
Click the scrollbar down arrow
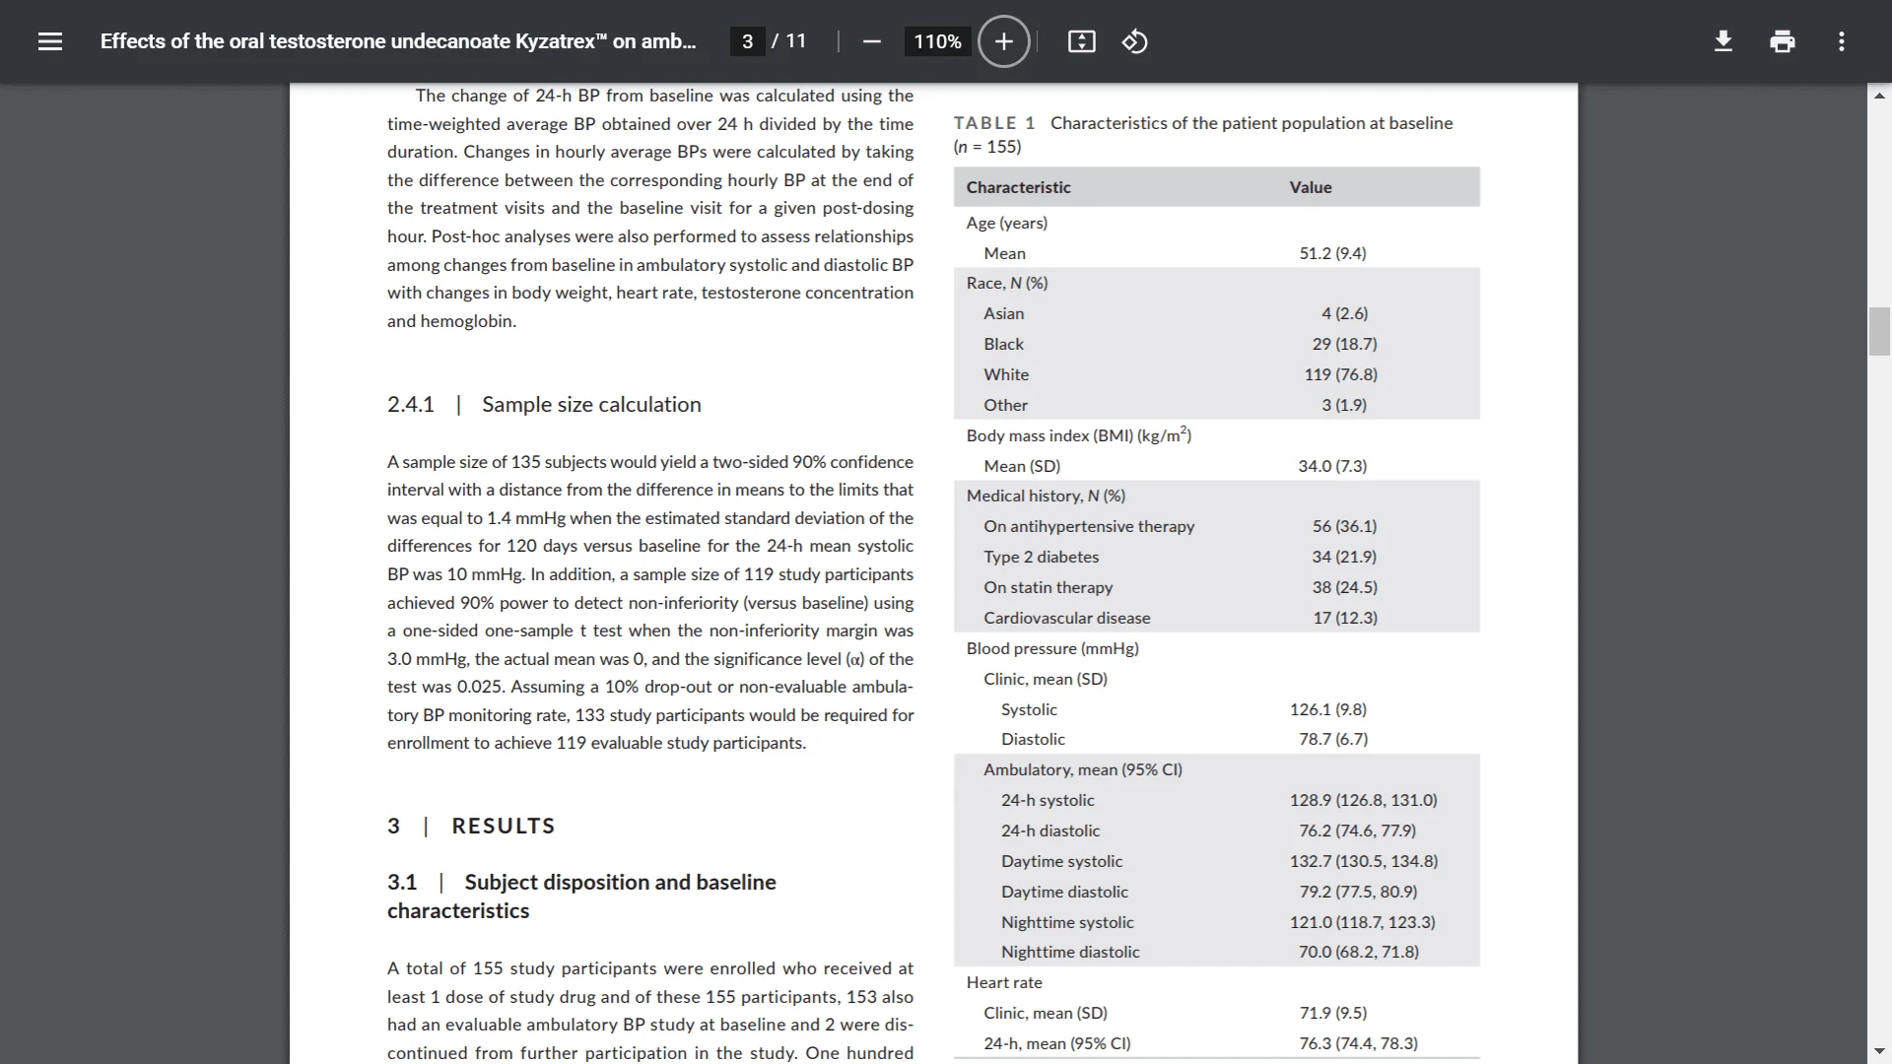coord(1879,1051)
